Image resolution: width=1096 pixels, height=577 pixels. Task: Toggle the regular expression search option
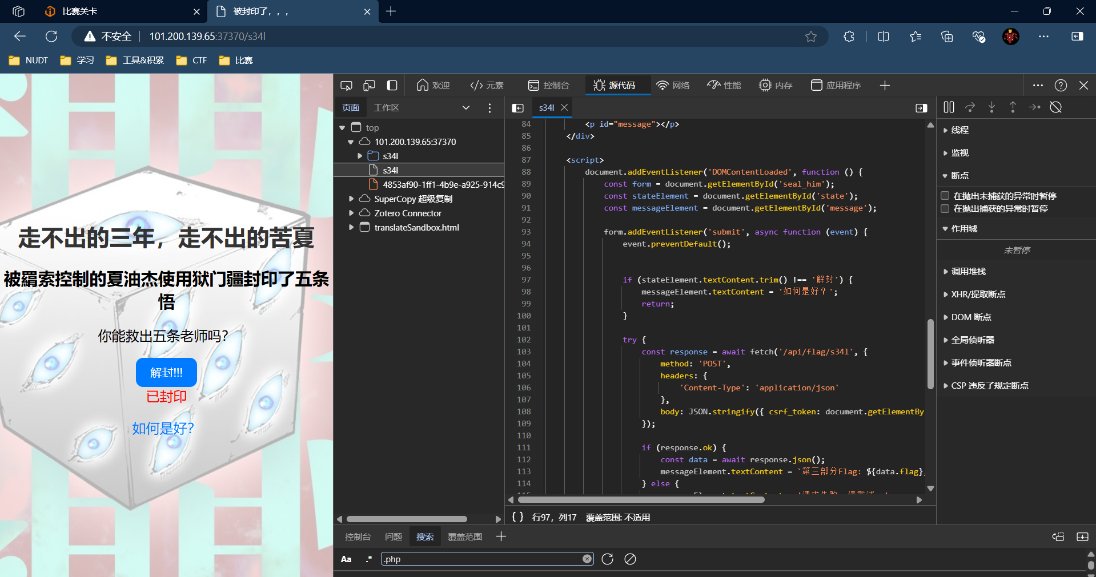(x=368, y=559)
